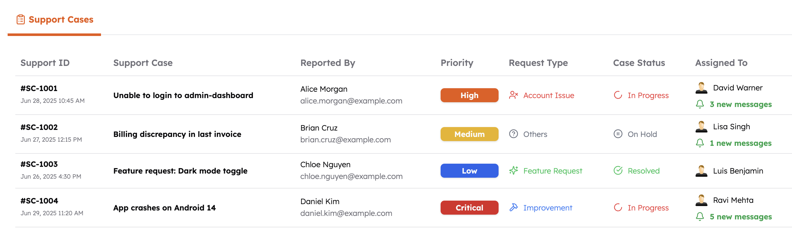
Task: Click the On Hold pause icon
Action: (x=618, y=134)
